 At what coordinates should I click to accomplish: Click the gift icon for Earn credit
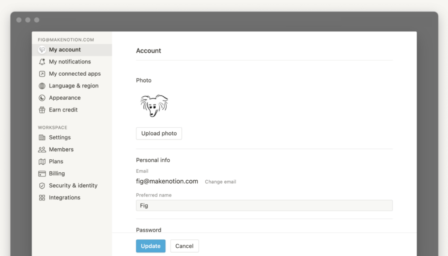(x=42, y=110)
